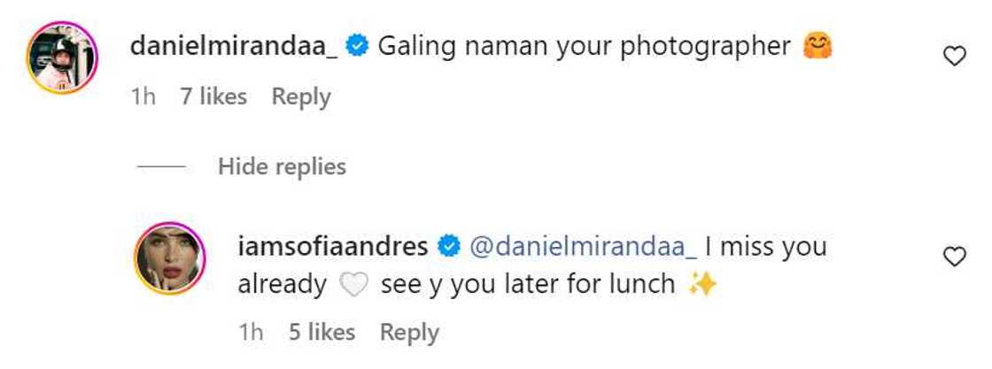Like danielmirandaa_'s comment with the heart
The height and width of the screenshot is (369, 992).
coord(954,57)
